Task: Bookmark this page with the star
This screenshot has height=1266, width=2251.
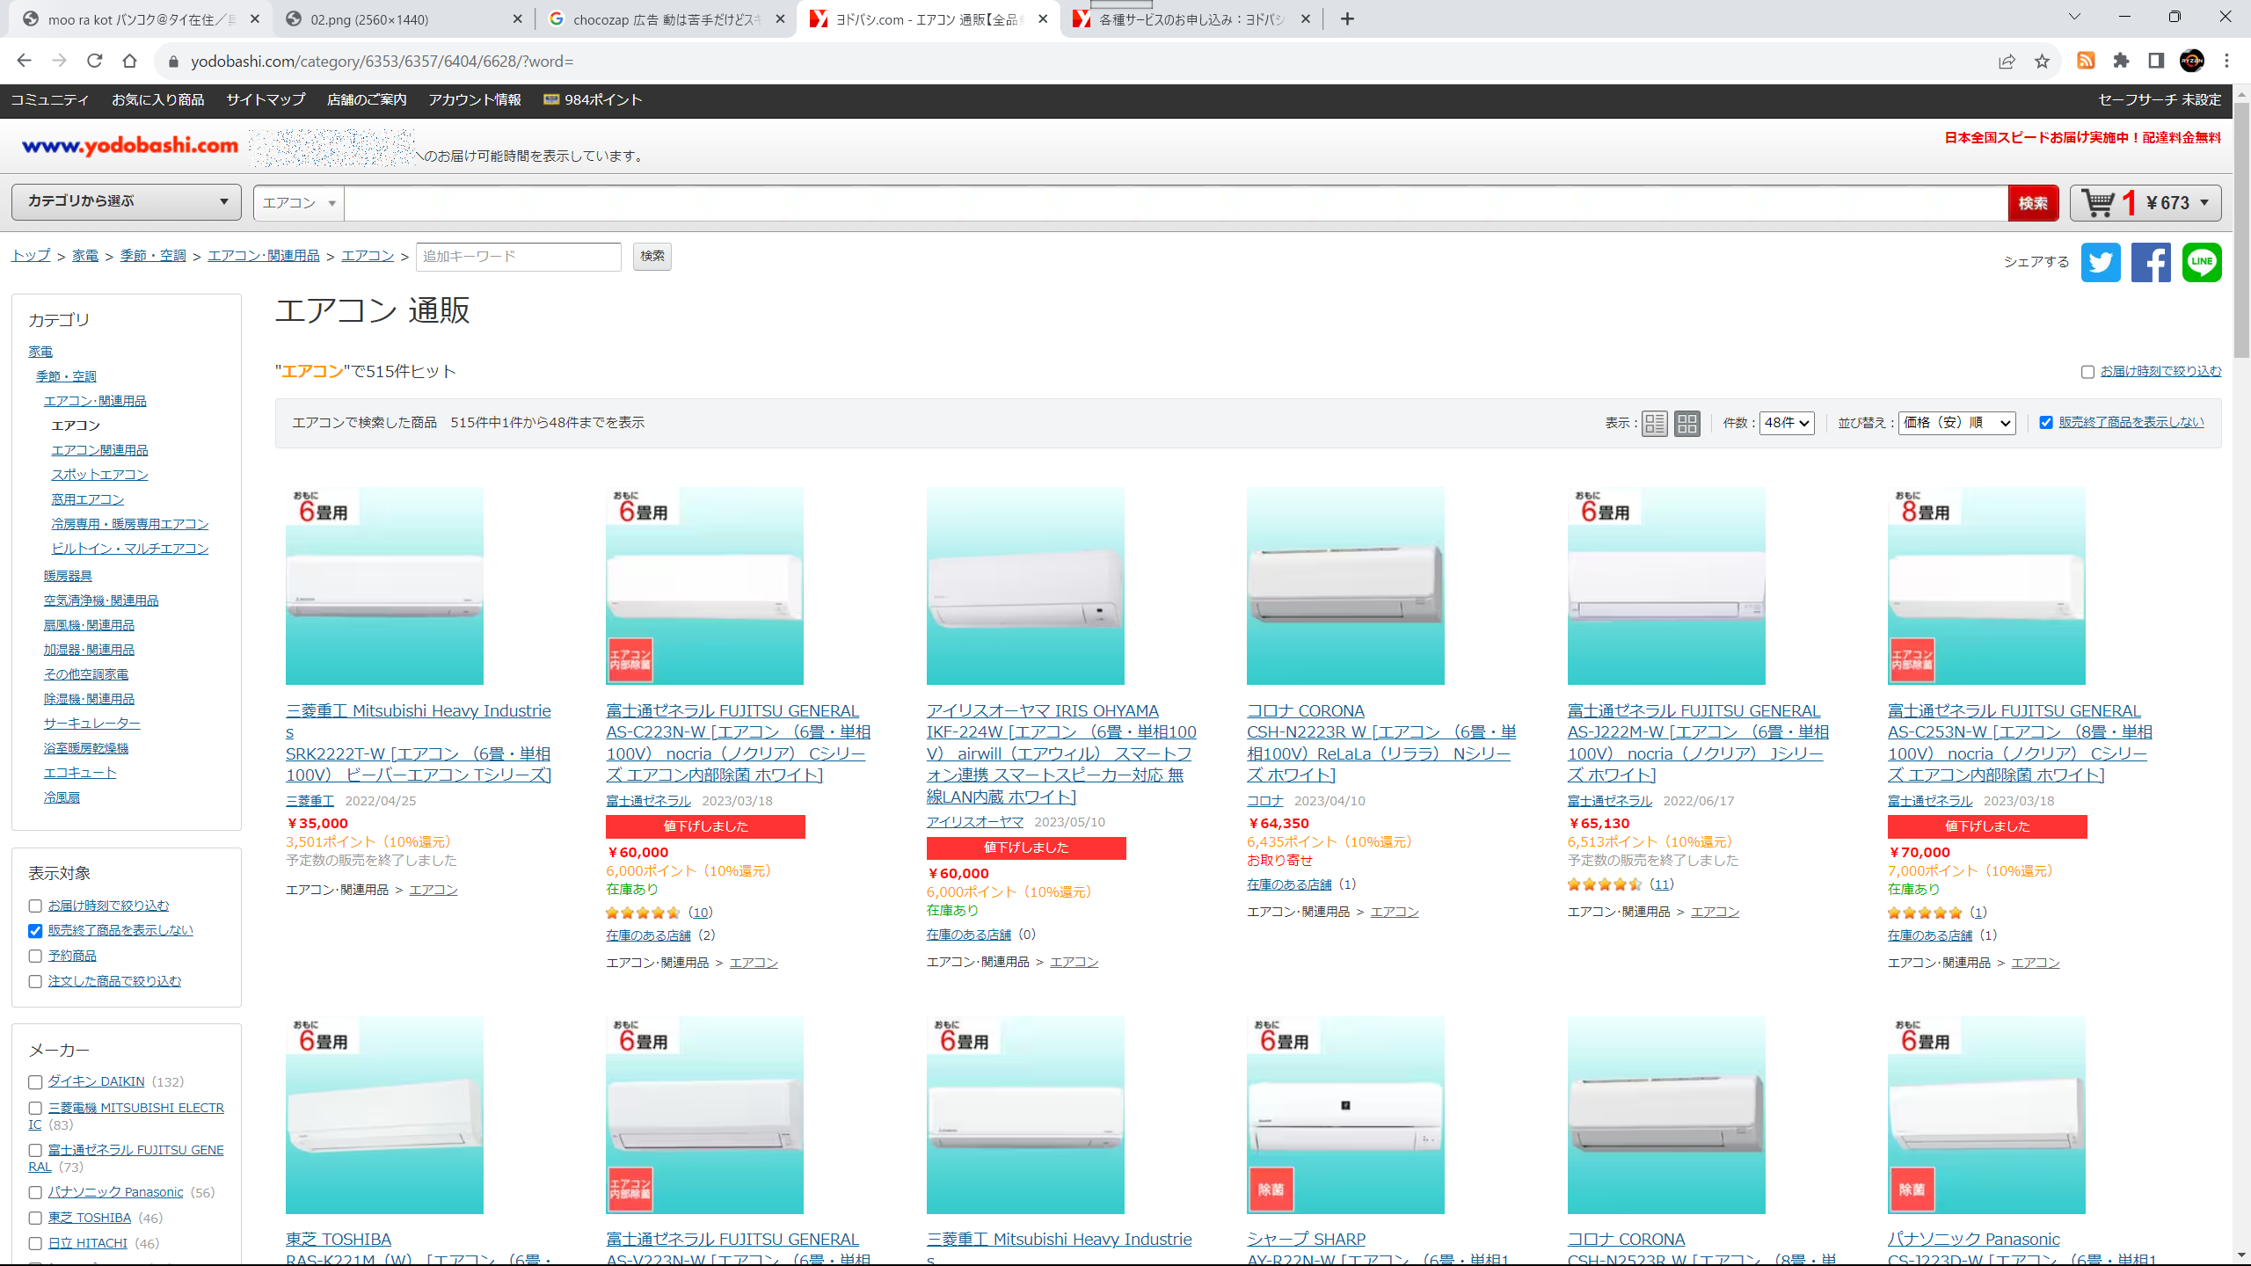Action: coord(2042,61)
